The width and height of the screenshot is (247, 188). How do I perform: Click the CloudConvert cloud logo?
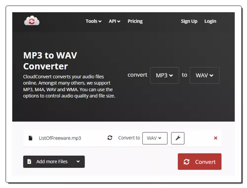click(32, 20)
